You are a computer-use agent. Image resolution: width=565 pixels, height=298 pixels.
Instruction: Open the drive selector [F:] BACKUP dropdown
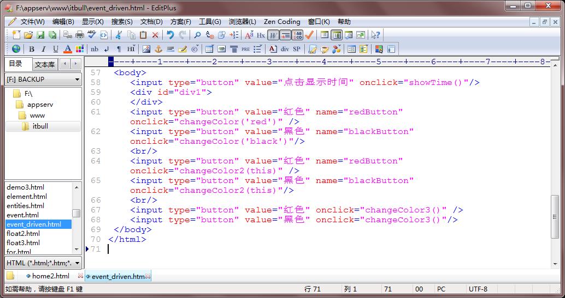(x=43, y=79)
